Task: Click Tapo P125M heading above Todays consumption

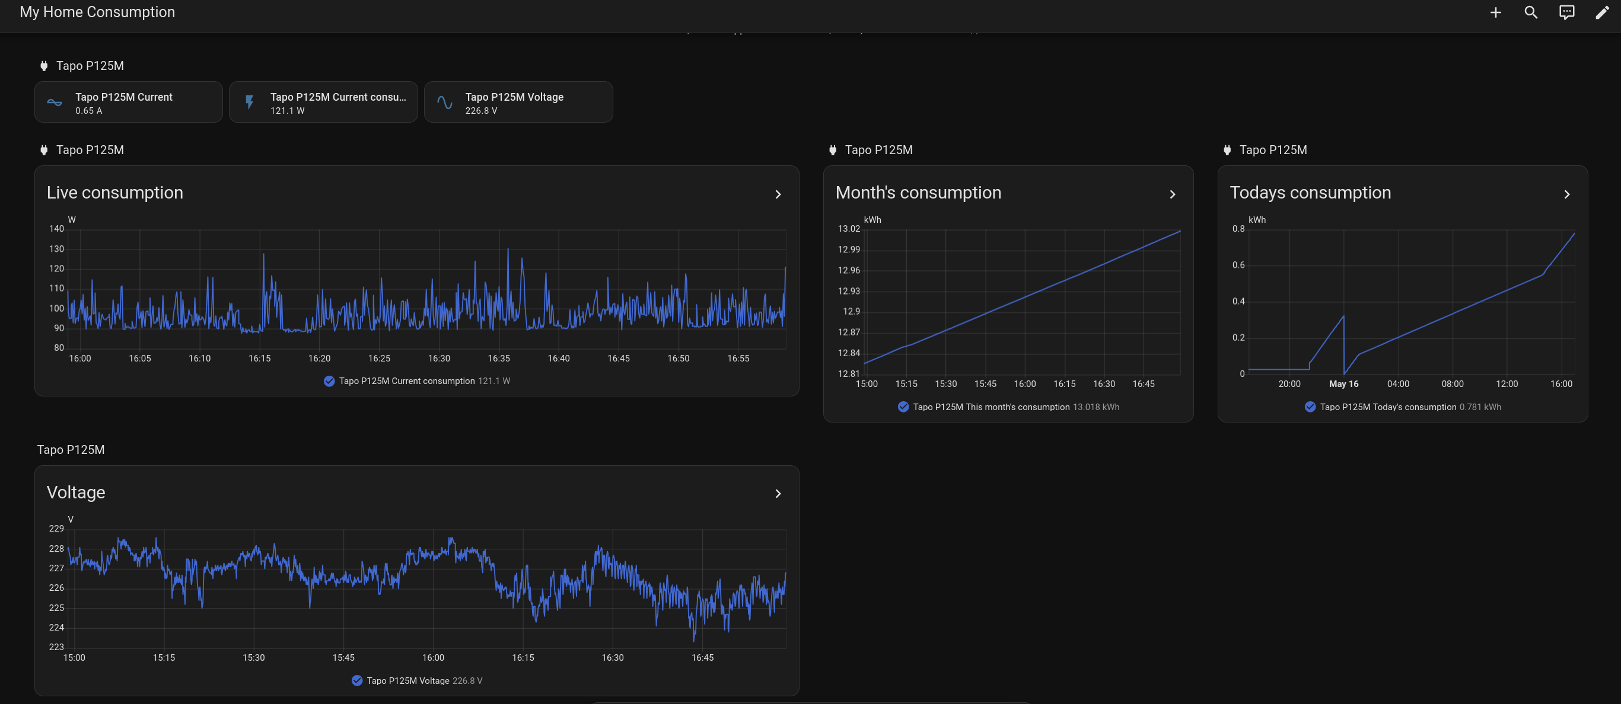Action: tap(1273, 151)
